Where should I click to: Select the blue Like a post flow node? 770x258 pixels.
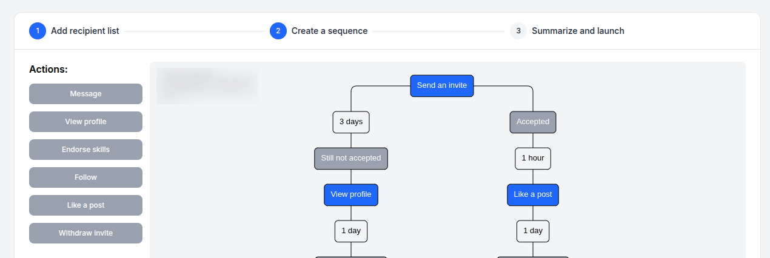point(533,194)
